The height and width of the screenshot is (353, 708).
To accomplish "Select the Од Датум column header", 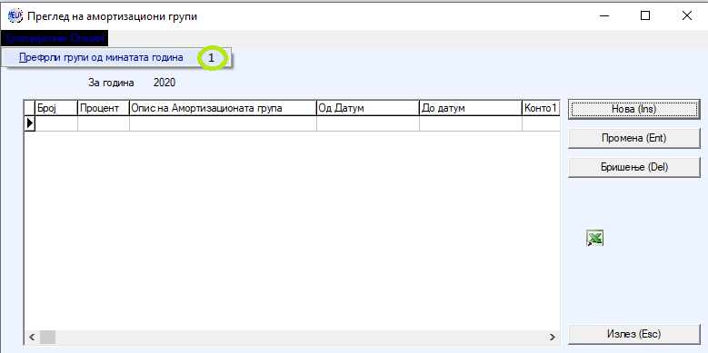I will pyautogui.click(x=368, y=109).
